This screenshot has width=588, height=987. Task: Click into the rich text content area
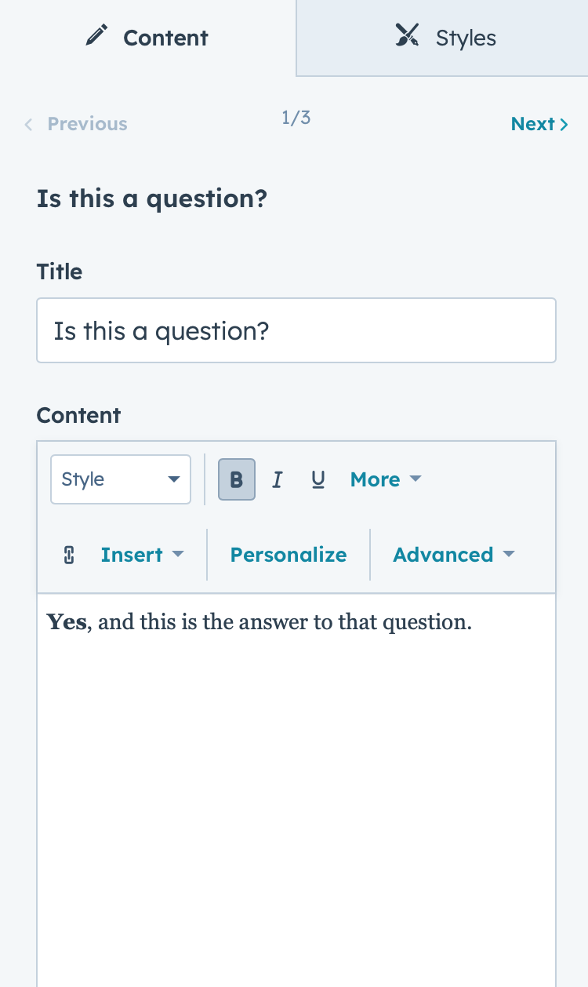296,790
